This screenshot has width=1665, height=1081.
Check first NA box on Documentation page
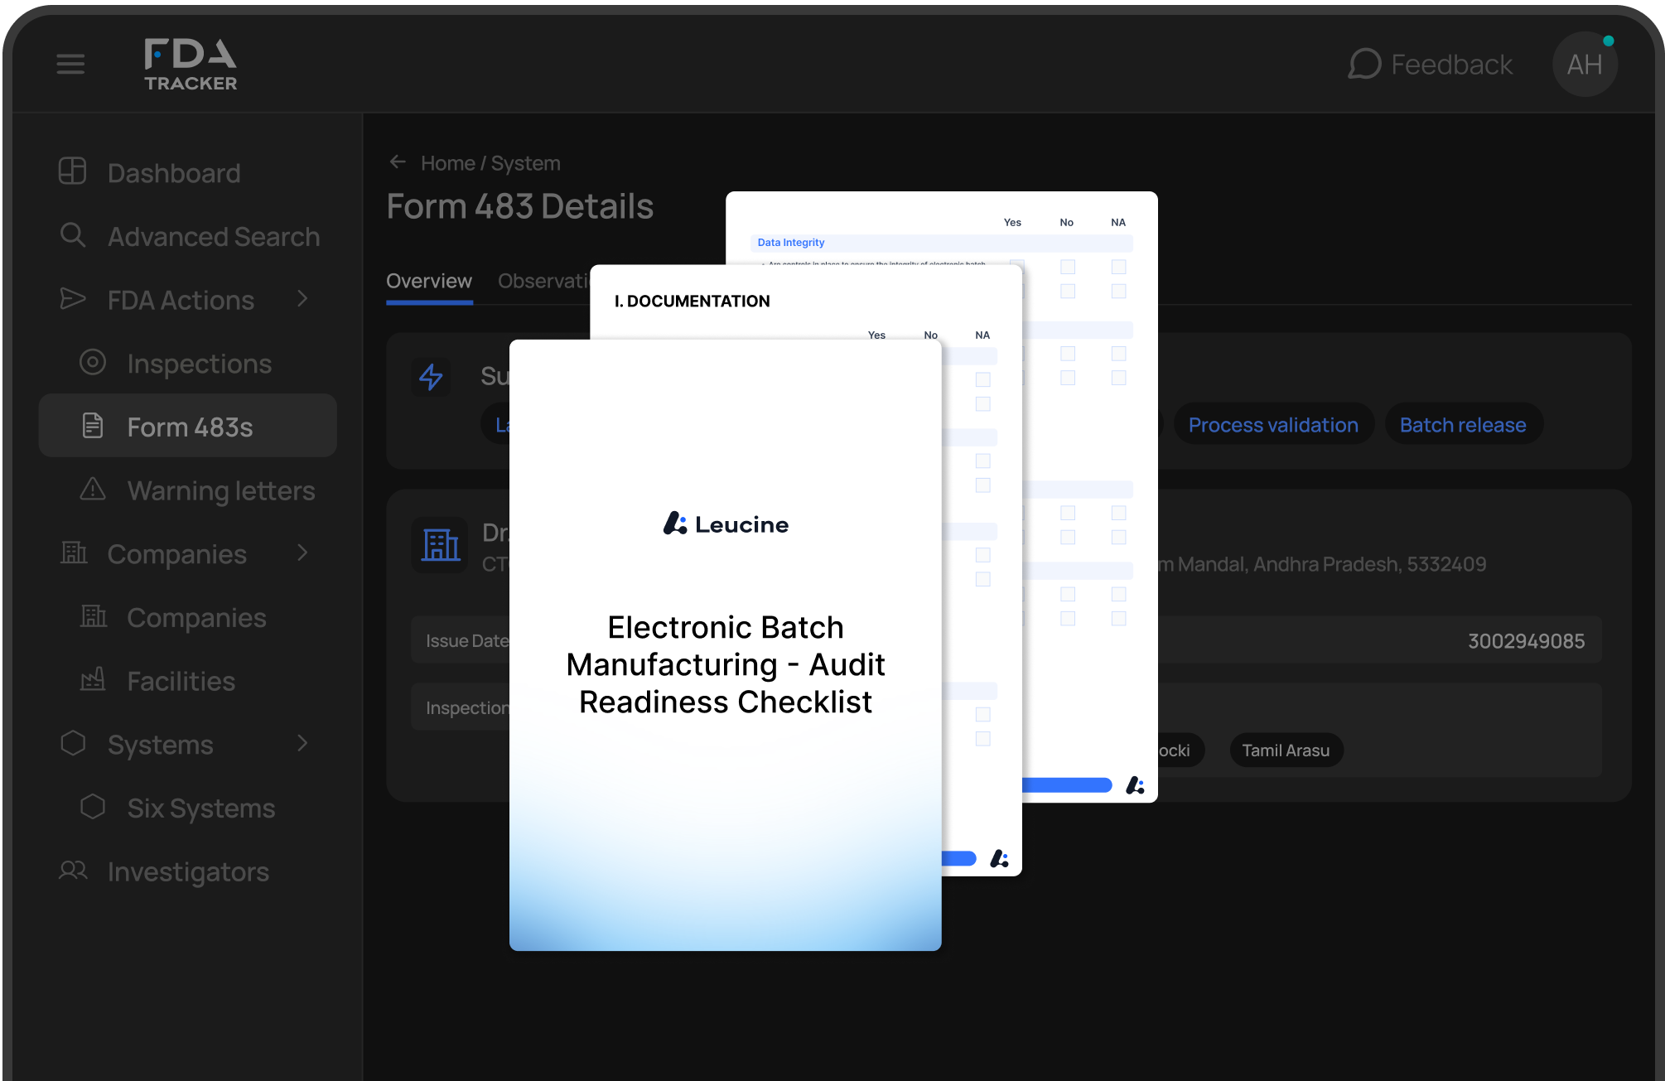tap(982, 379)
